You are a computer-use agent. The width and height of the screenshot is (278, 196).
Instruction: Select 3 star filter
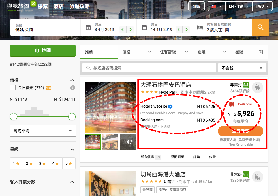click(x=42, y=163)
